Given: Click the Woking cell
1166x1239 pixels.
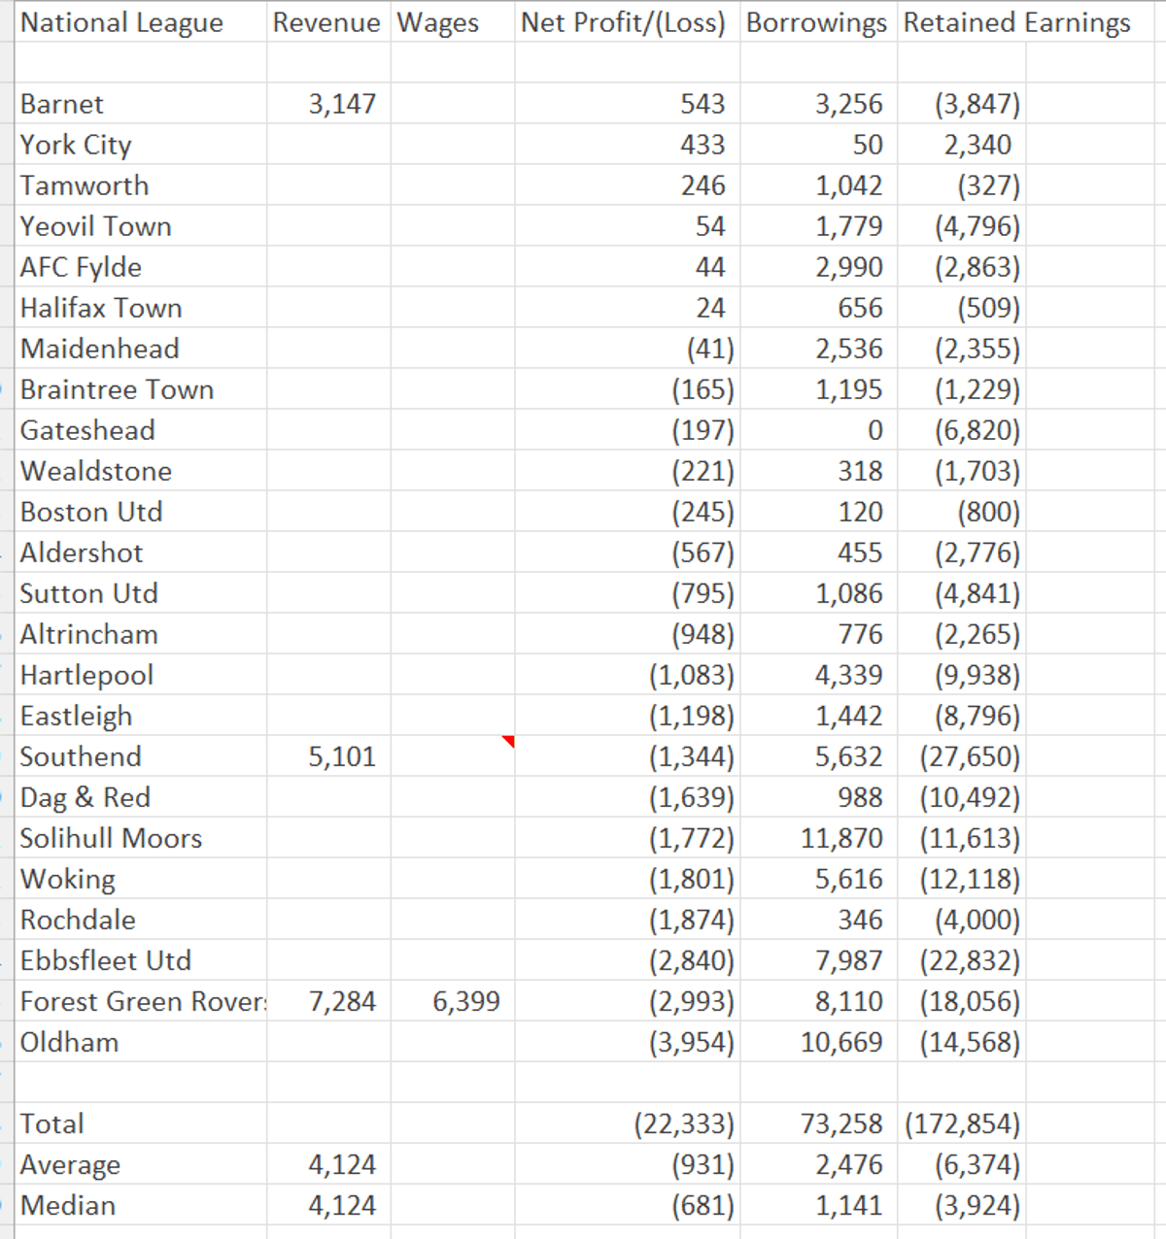Looking at the screenshot, I should point(142,878).
